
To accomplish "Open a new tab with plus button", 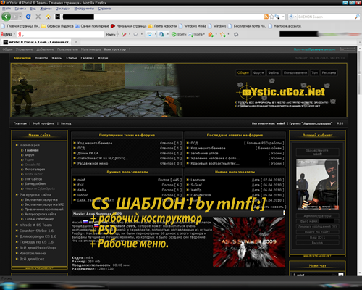I will 76,42.
